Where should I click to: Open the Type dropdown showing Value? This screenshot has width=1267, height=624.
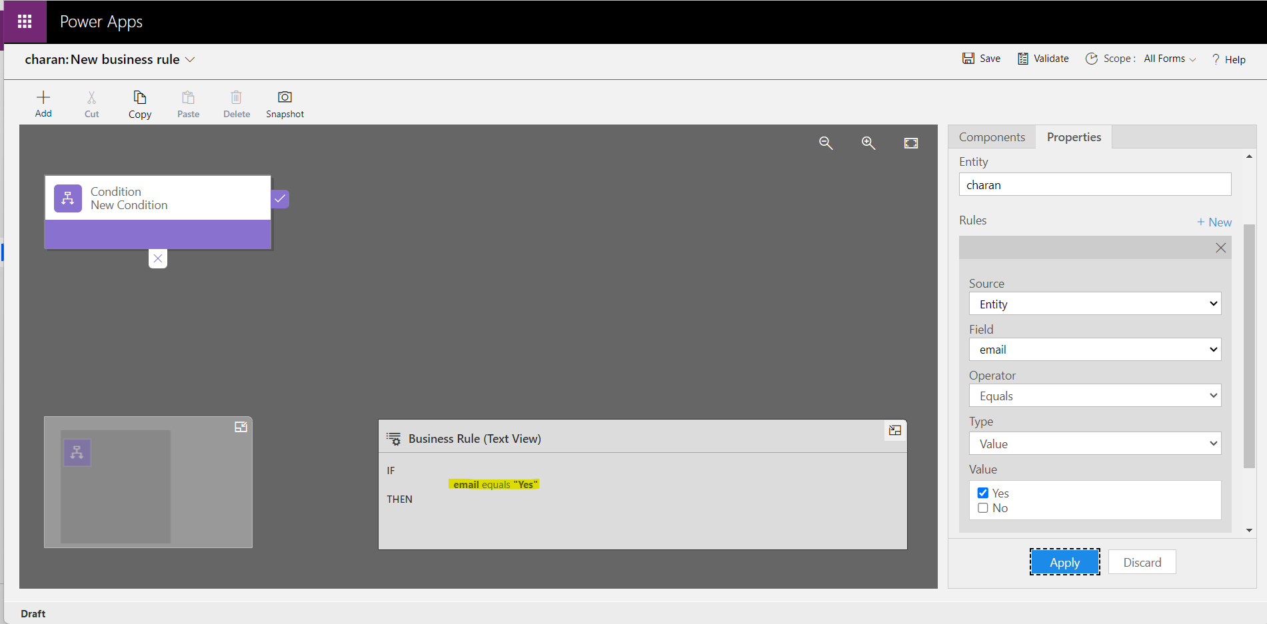click(x=1095, y=444)
